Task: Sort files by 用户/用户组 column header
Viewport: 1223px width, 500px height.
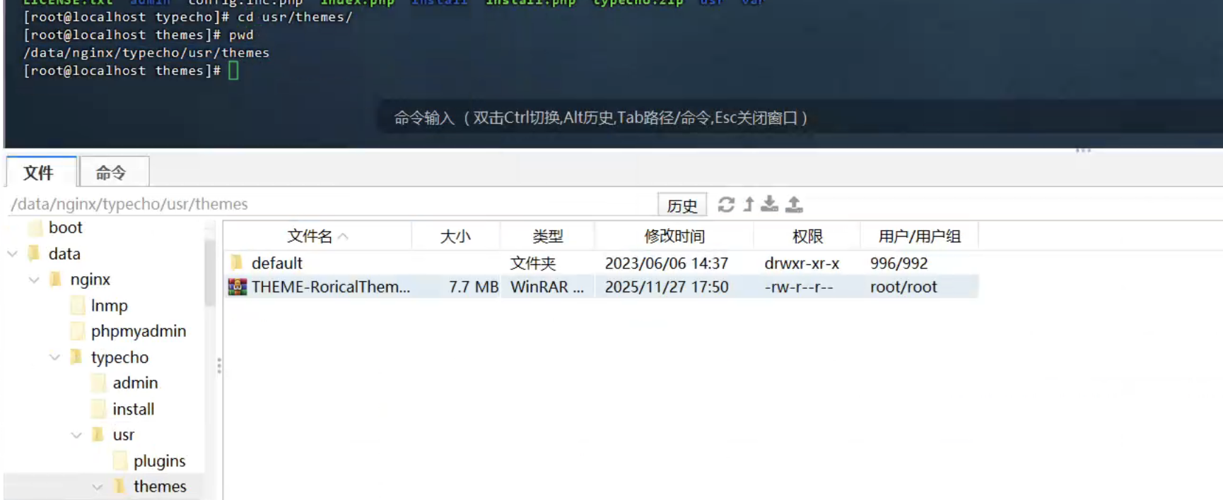Action: point(919,237)
